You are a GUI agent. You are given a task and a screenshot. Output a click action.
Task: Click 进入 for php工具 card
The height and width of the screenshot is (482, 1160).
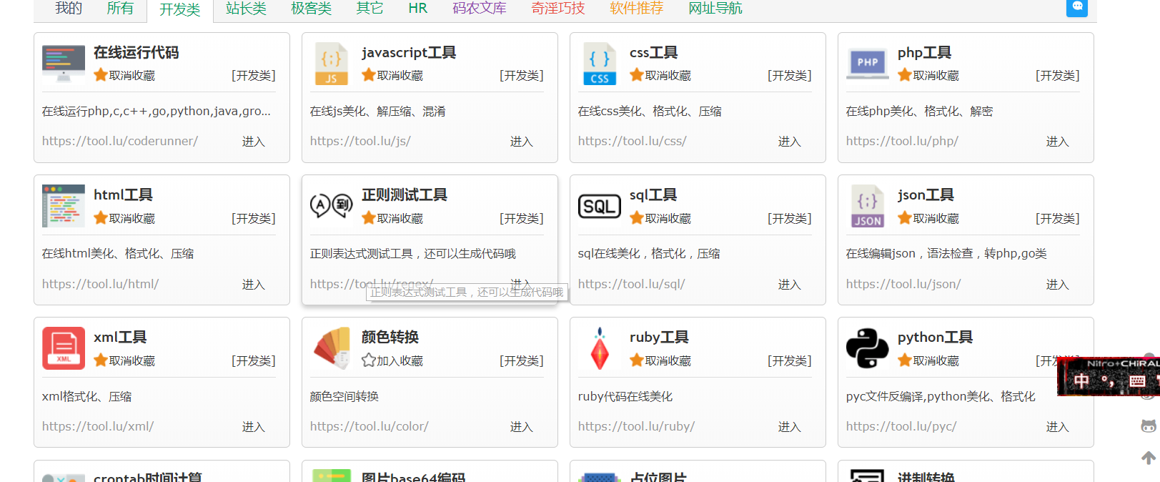tap(1057, 142)
